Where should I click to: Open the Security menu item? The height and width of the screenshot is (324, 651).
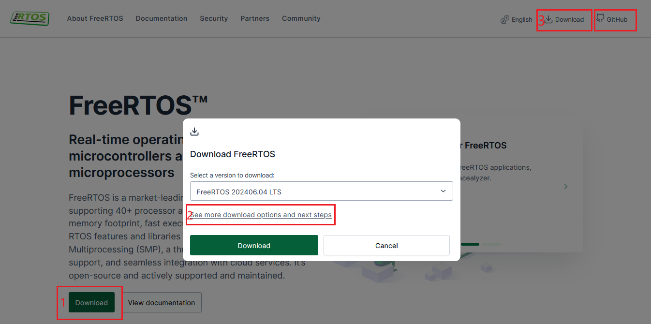[214, 18]
